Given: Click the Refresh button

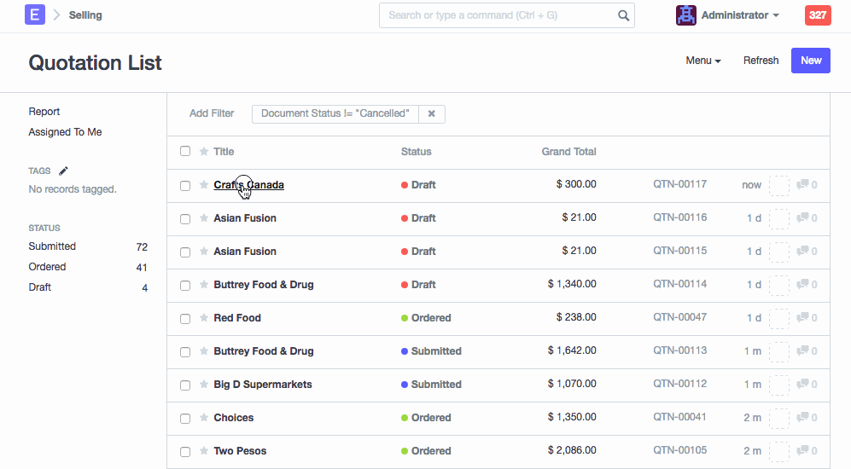Looking at the screenshot, I should [761, 61].
